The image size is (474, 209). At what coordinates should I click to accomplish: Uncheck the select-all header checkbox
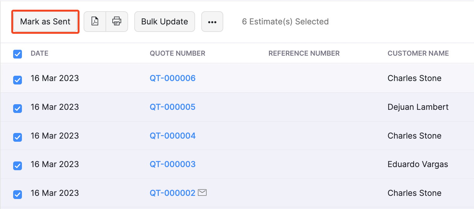click(18, 54)
